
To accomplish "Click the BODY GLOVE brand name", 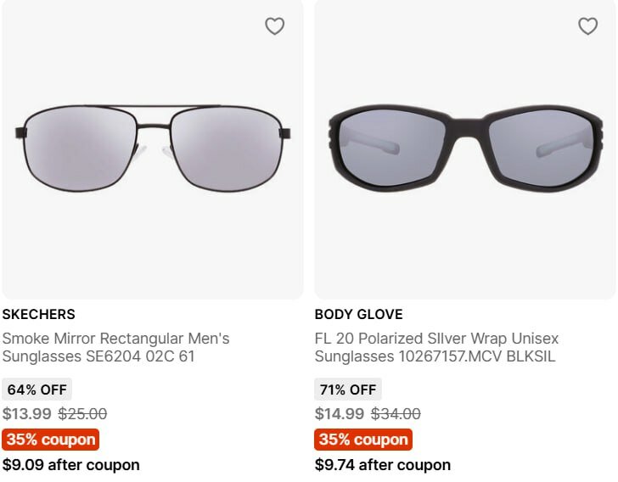I will 358,314.
